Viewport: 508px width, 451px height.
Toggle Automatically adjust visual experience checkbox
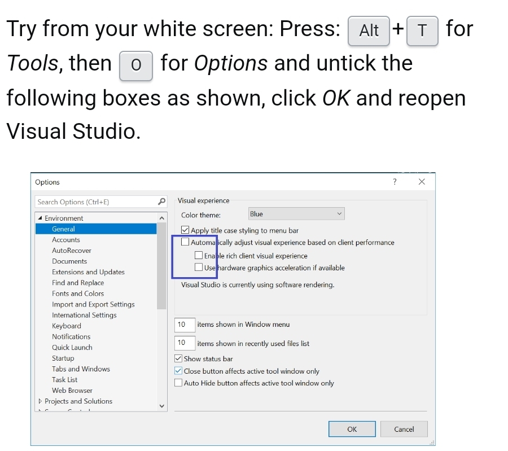[x=185, y=242]
